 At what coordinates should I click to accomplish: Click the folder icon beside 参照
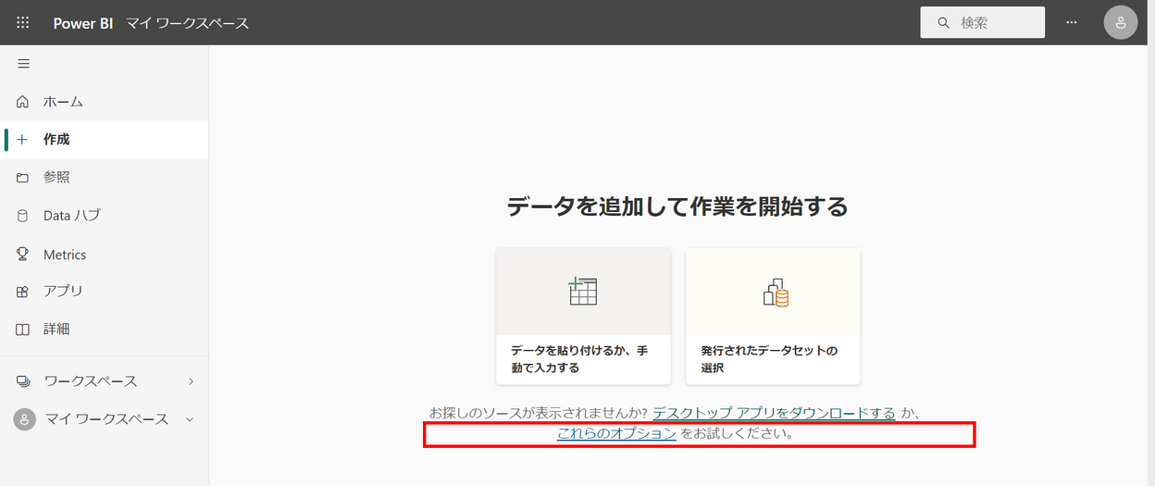click(x=23, y=178)
